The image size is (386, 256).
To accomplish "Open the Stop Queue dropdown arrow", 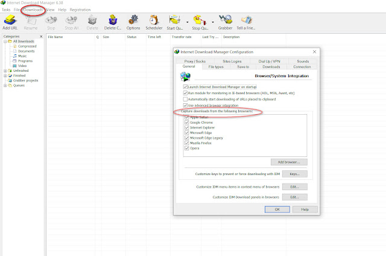I will (213, 22).
